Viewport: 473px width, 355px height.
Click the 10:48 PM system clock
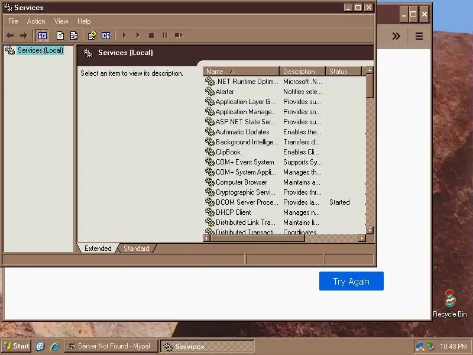click(453, 346)
